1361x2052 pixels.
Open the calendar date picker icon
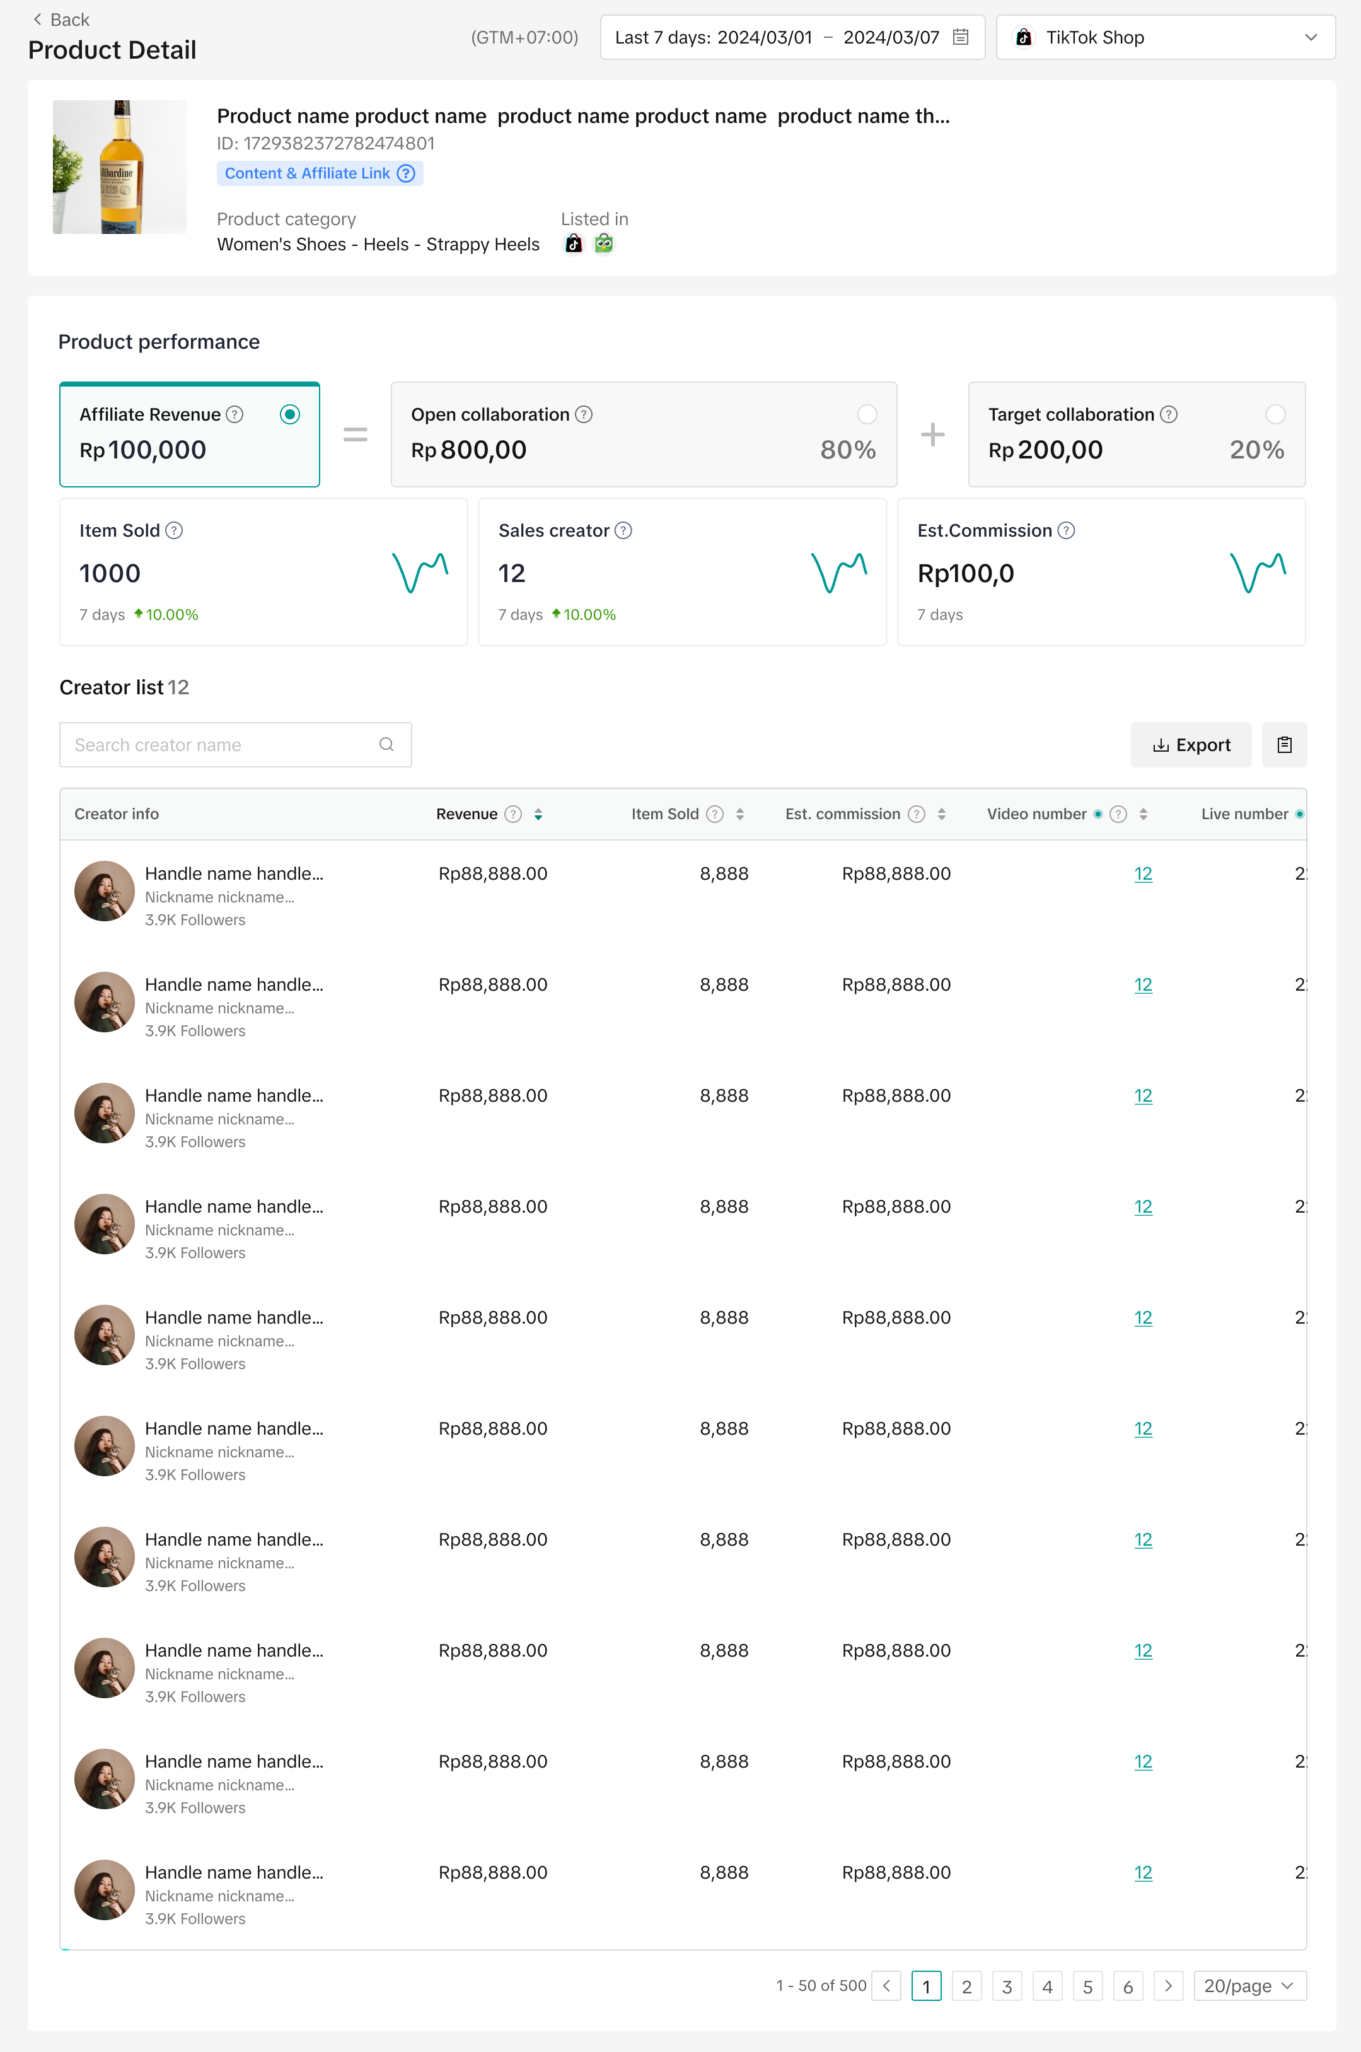tap(960, 37)
